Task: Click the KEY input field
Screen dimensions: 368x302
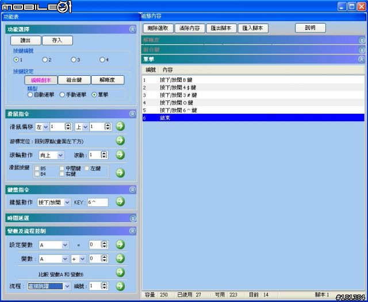Action: [x=98, y=202]
